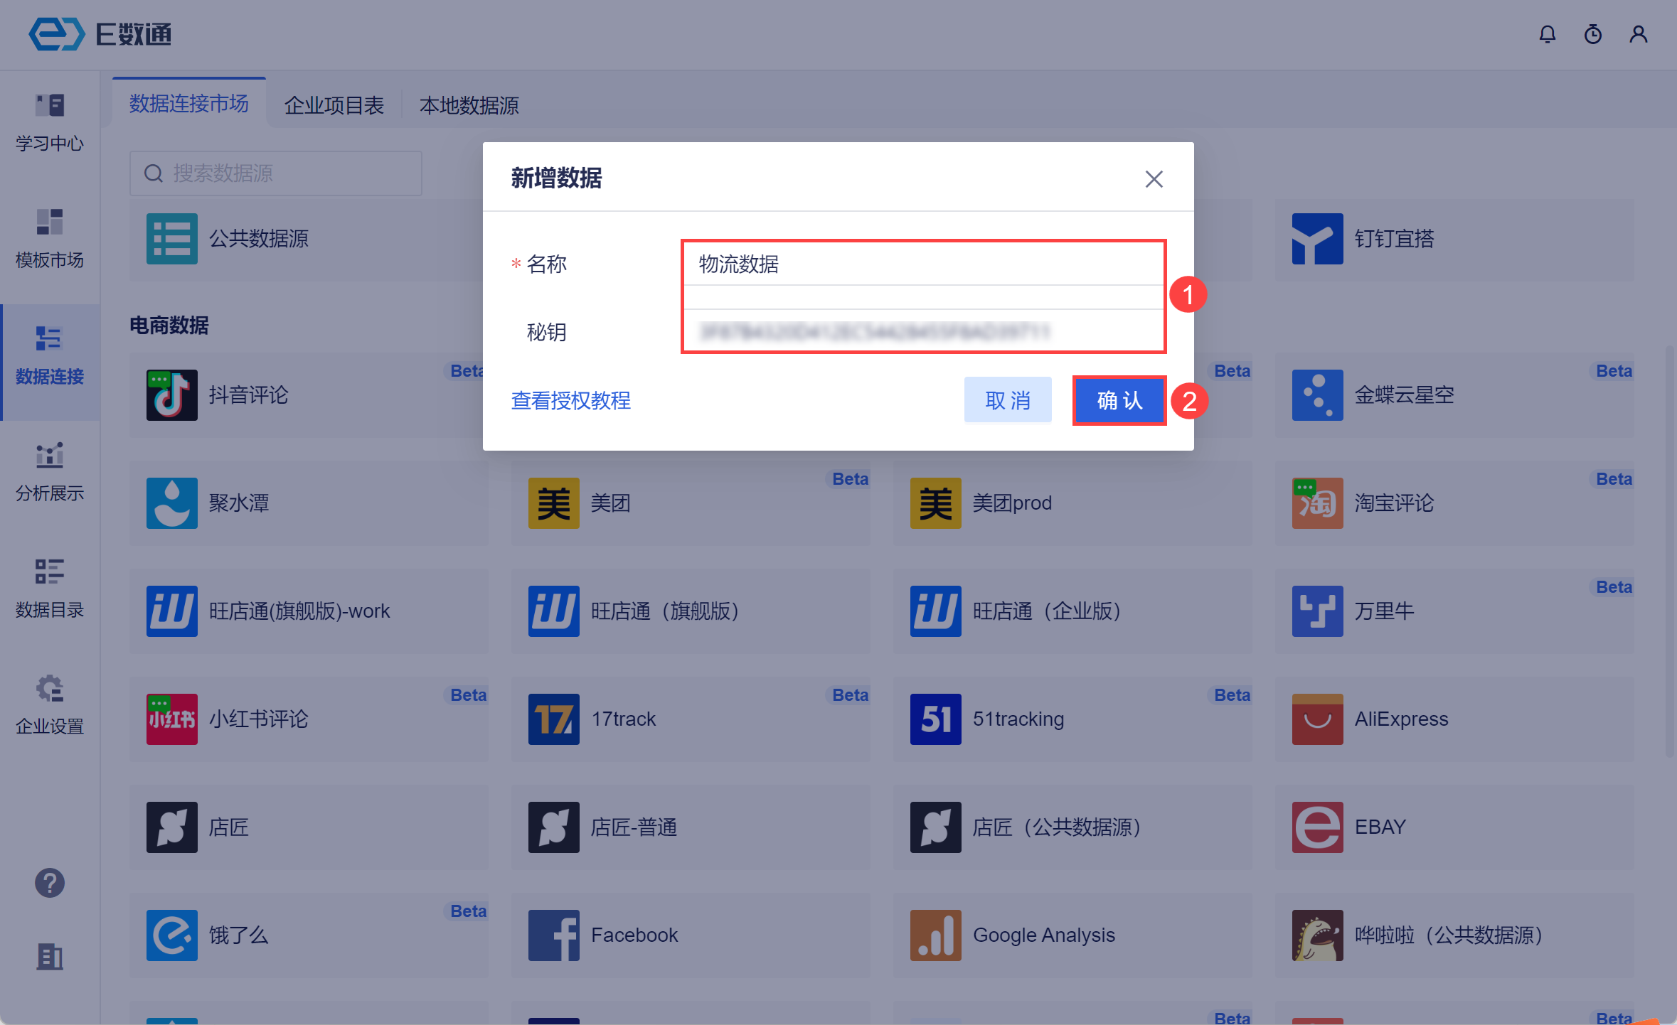Image resolution: width=1677 pixels, height=1025 pixels.
Task: Open 分析展示 from the sidebar
Action: [x=49, y=471]
